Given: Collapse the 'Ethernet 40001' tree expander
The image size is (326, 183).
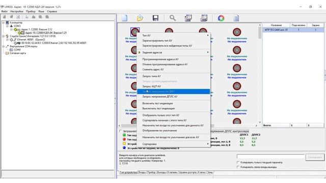Looking at the screenshot, I should point(7,40).
